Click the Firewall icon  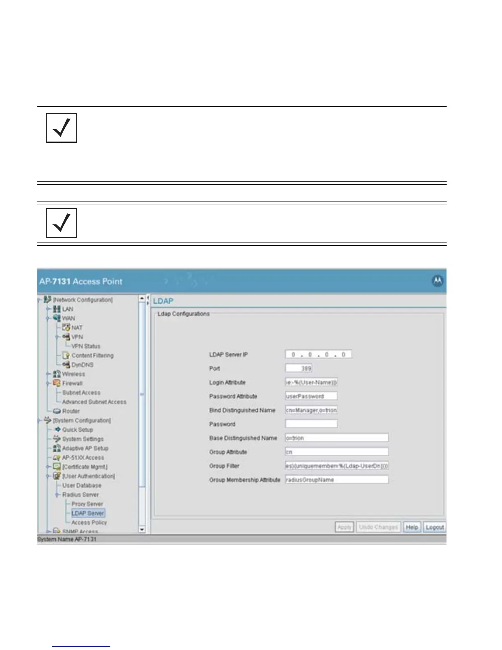click(x=57, y=383)
